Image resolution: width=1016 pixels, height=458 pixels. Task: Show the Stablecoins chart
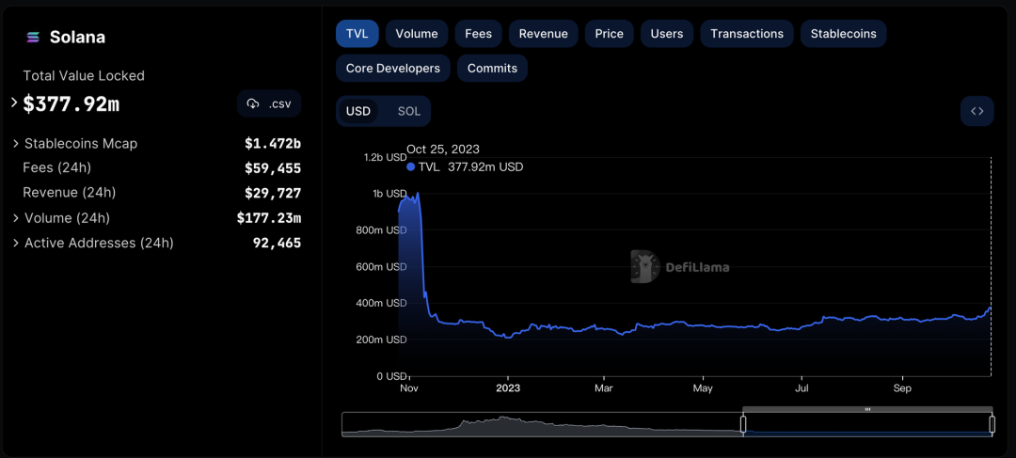tap(843, 34)
